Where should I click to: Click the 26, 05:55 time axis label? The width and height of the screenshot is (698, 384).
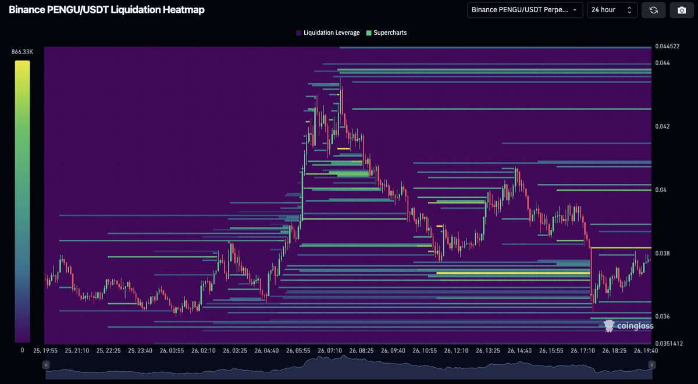tap(299, 351)
